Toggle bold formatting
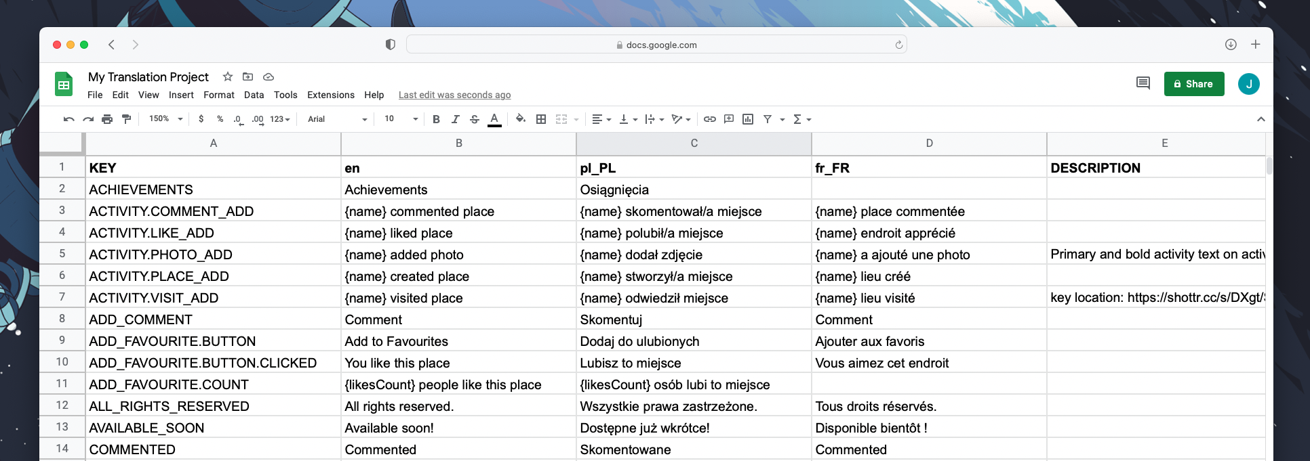The image size is (1310, 461). pyautogui.click(x=436, y=119)
